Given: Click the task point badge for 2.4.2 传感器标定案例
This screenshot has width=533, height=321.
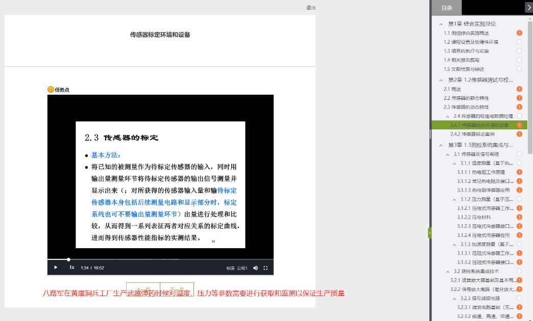Looking at the screenshot, I should click(x=519, y=133).
